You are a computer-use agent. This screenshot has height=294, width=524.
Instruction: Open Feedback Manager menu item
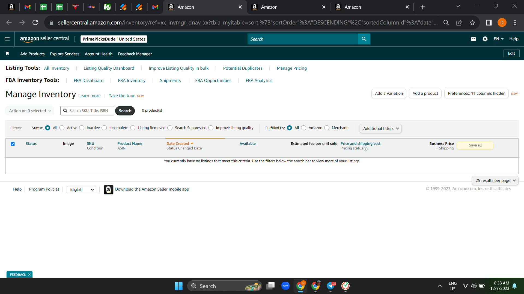[x=135, y=54]
